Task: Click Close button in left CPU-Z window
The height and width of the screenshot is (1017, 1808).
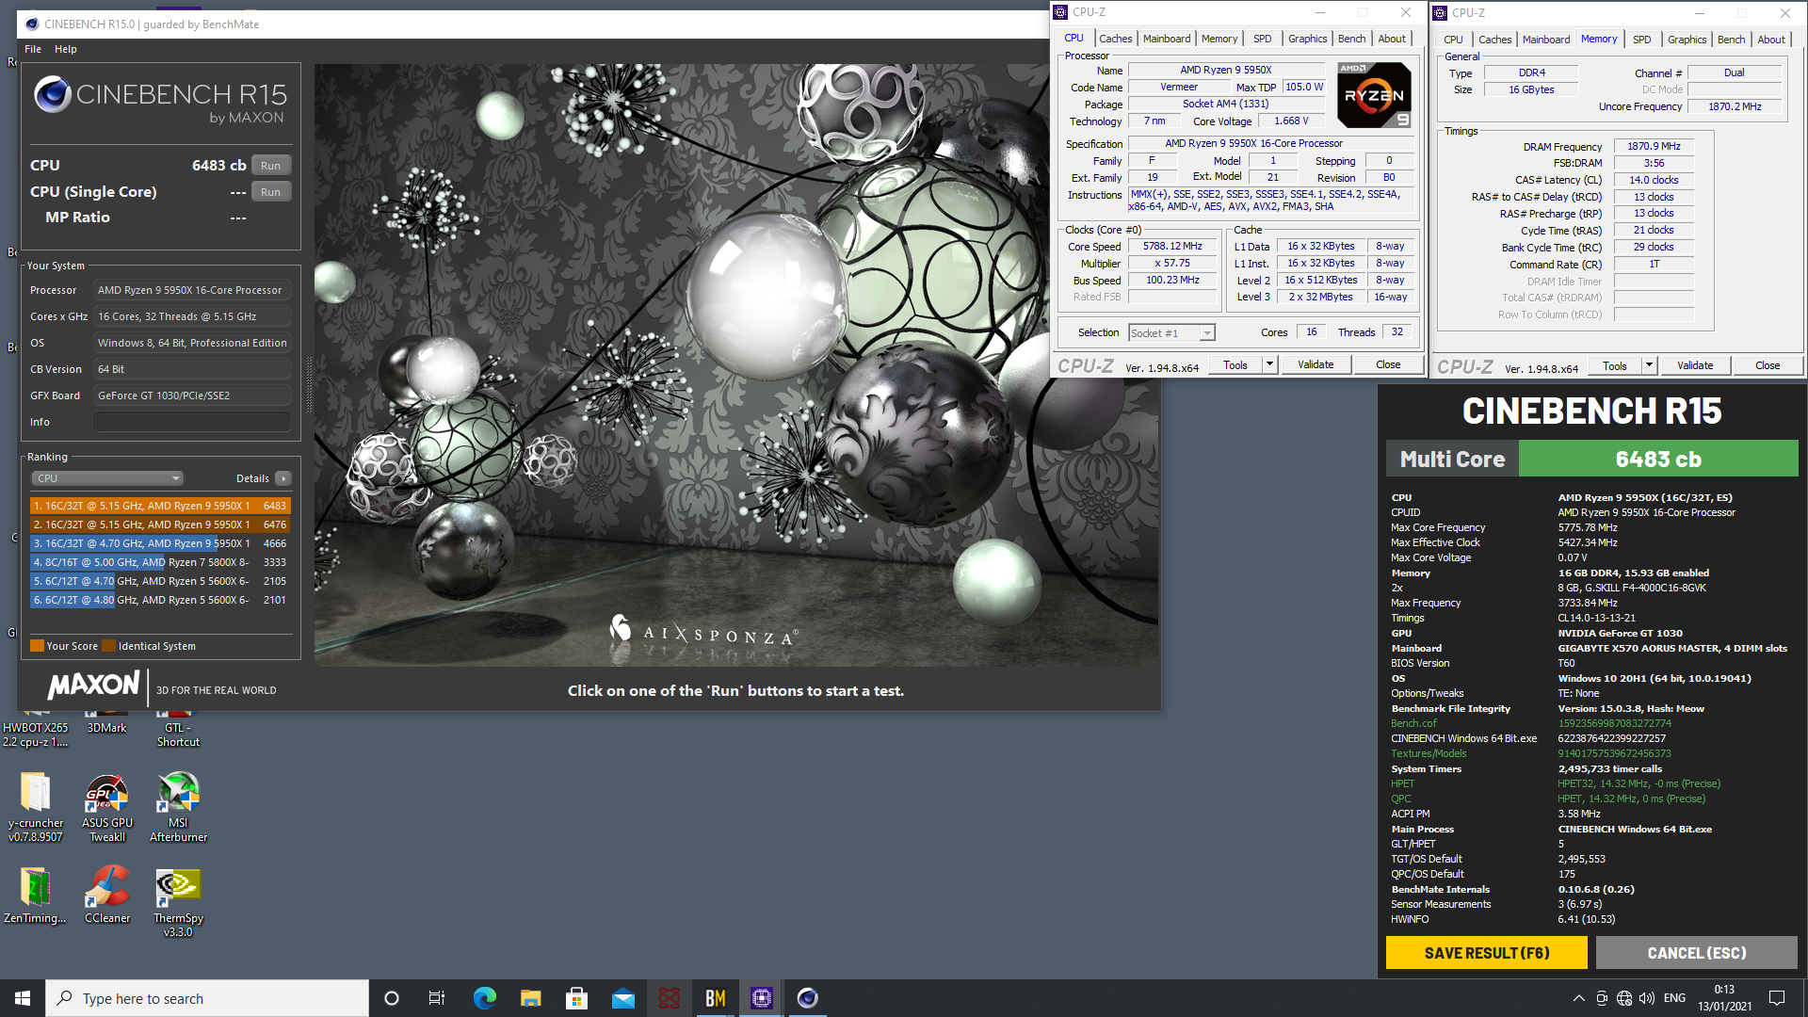Action: click(x=1388, y=364)
